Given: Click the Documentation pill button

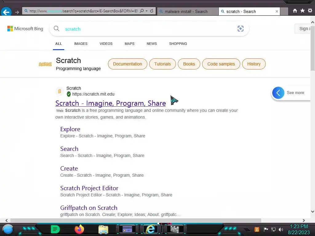Looking at the screenshot, I should click(128, 64).
